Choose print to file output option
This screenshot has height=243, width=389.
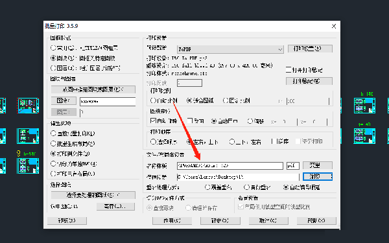(53, 154)
